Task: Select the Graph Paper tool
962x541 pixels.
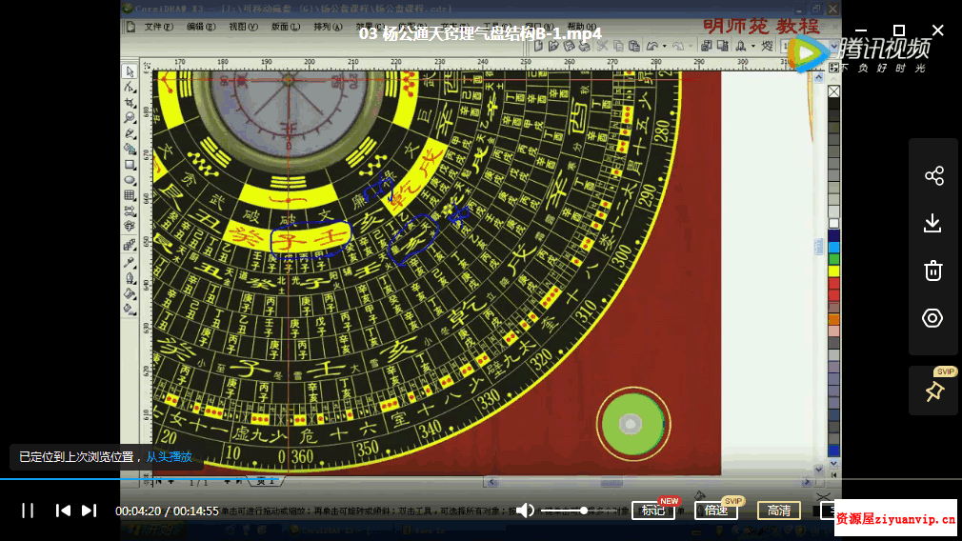Action: click(x=130, y=195)
